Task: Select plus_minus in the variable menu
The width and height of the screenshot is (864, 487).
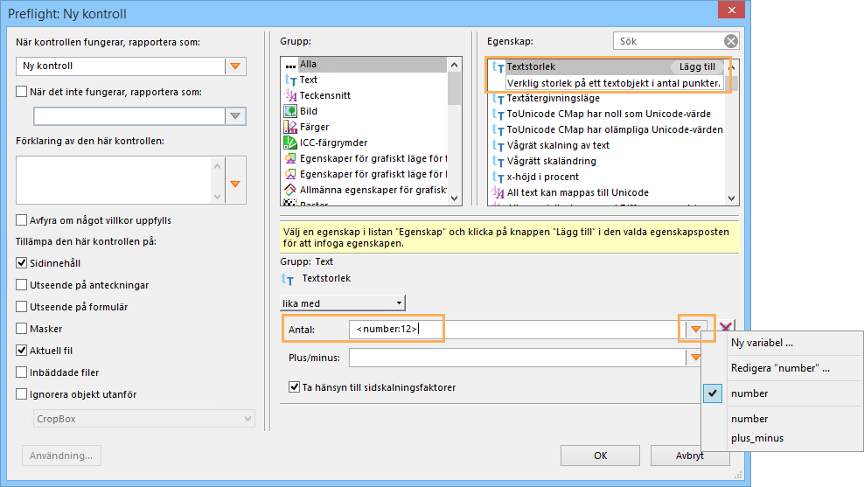Action: click(x=757, y=438)
